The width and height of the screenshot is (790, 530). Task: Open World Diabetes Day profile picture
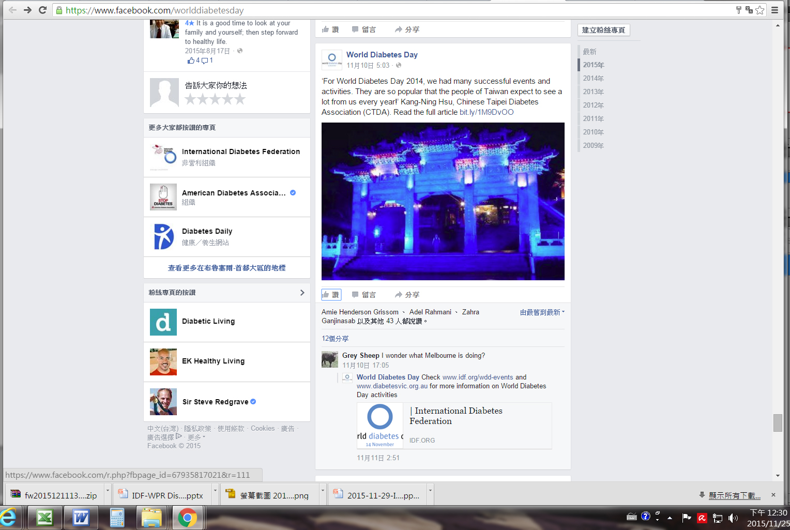[332, 59]
